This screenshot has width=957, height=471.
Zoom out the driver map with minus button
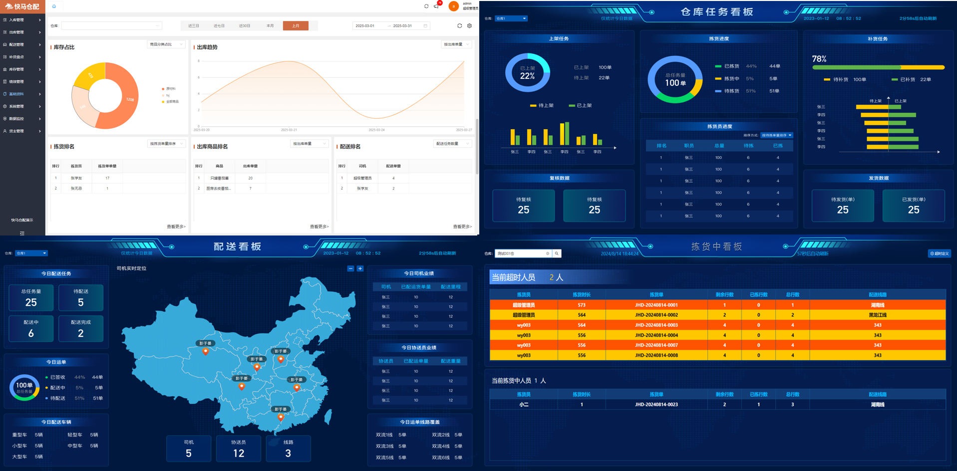point(350,268)
